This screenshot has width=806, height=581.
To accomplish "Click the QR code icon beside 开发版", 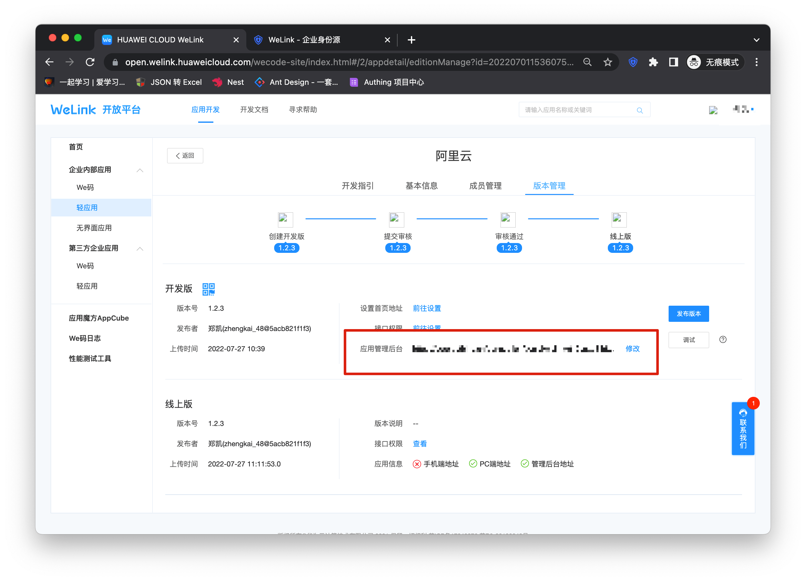I will pyautogui.click(x=208, y=289).
